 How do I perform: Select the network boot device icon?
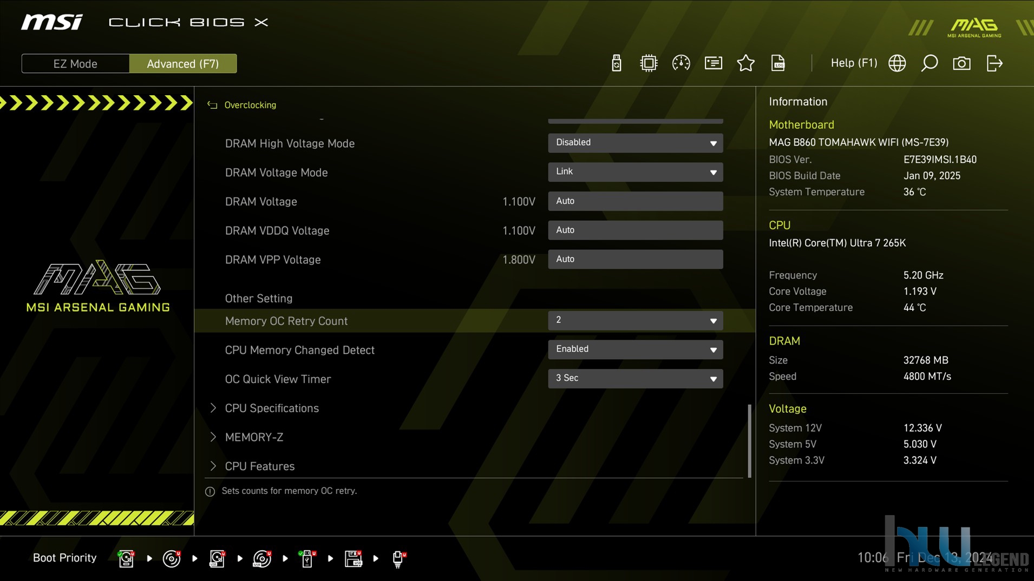pos(398,559)
